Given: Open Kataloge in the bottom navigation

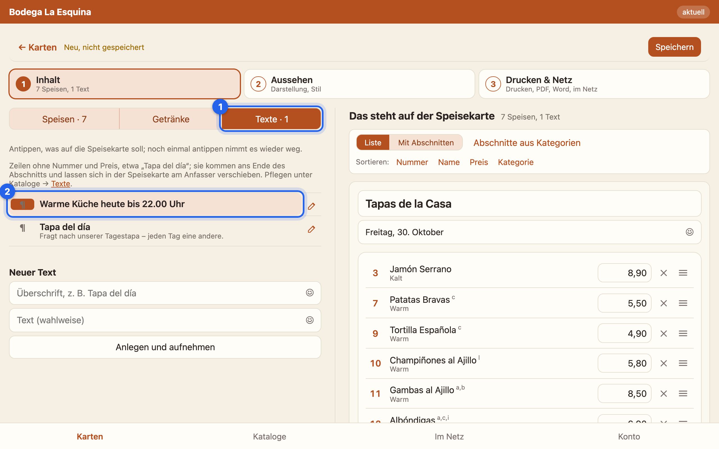Looking at the screenshot, I should pos(269,436).
